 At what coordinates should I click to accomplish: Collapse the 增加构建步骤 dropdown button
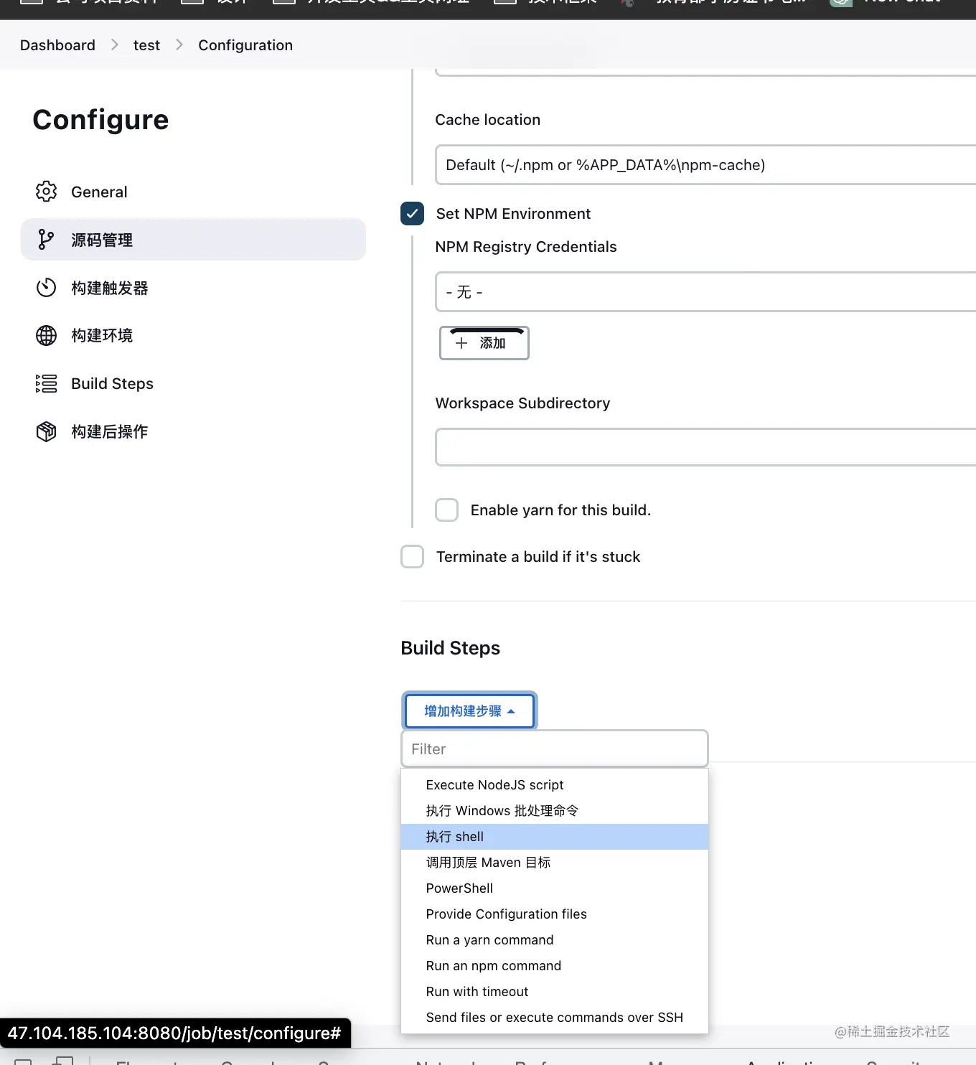pos(469,711)
